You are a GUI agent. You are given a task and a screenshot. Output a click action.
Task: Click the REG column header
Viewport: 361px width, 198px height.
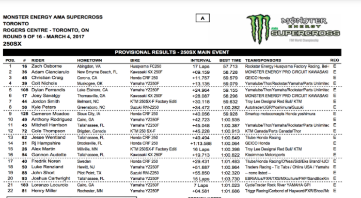pos(335,60)
